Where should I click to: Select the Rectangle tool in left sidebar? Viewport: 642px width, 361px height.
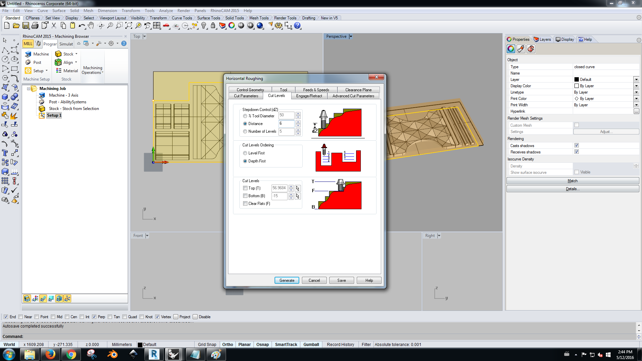pyautogui.click(x=14, y=69)
